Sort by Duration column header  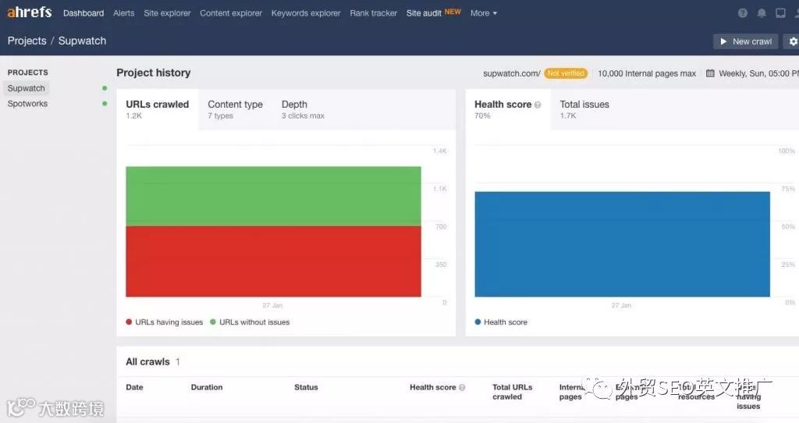[207, 387]
